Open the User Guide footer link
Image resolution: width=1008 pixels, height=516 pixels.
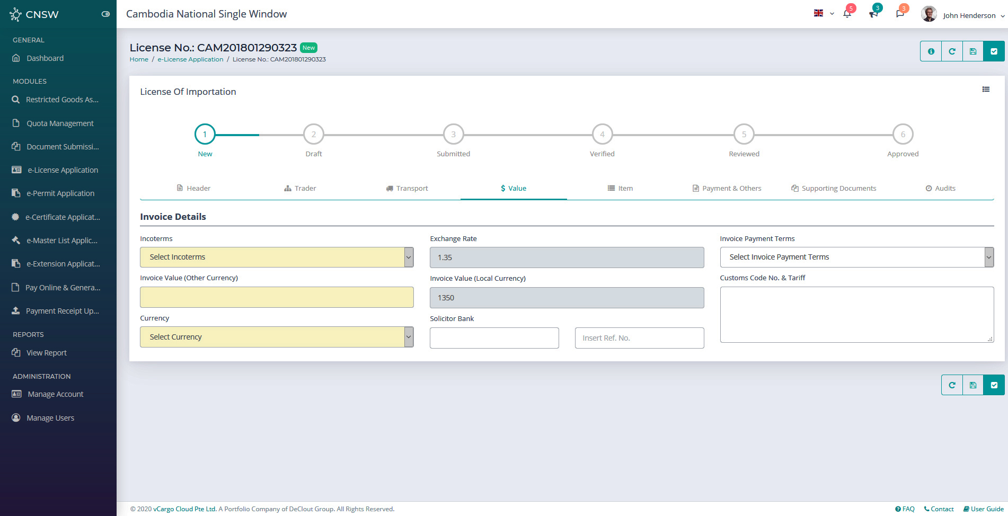tap(984, 509)
